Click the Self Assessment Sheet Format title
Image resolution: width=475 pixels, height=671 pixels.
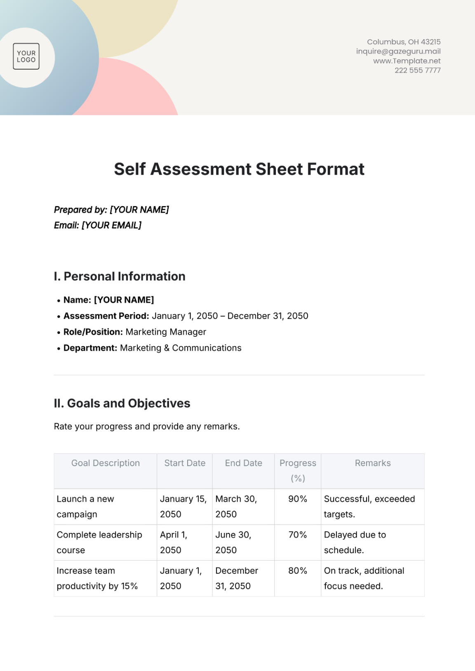(x=239, y=169)
